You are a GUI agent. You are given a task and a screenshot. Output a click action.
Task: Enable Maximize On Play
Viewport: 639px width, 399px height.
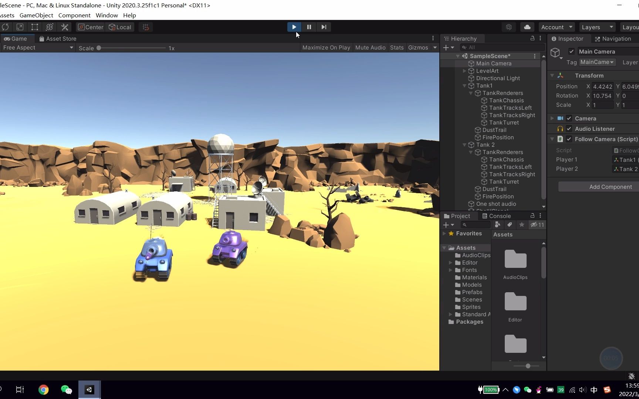pos(326,48)
